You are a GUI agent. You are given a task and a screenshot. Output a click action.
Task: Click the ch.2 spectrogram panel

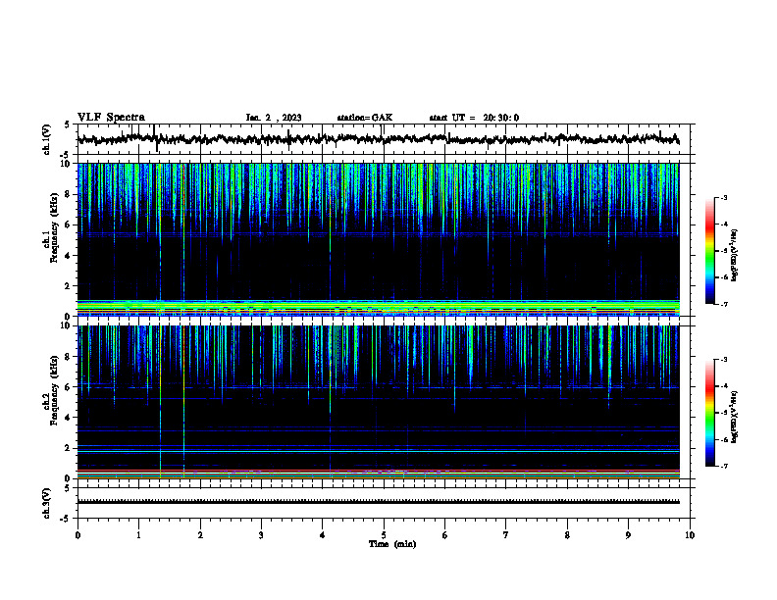[x=378, y=402]
